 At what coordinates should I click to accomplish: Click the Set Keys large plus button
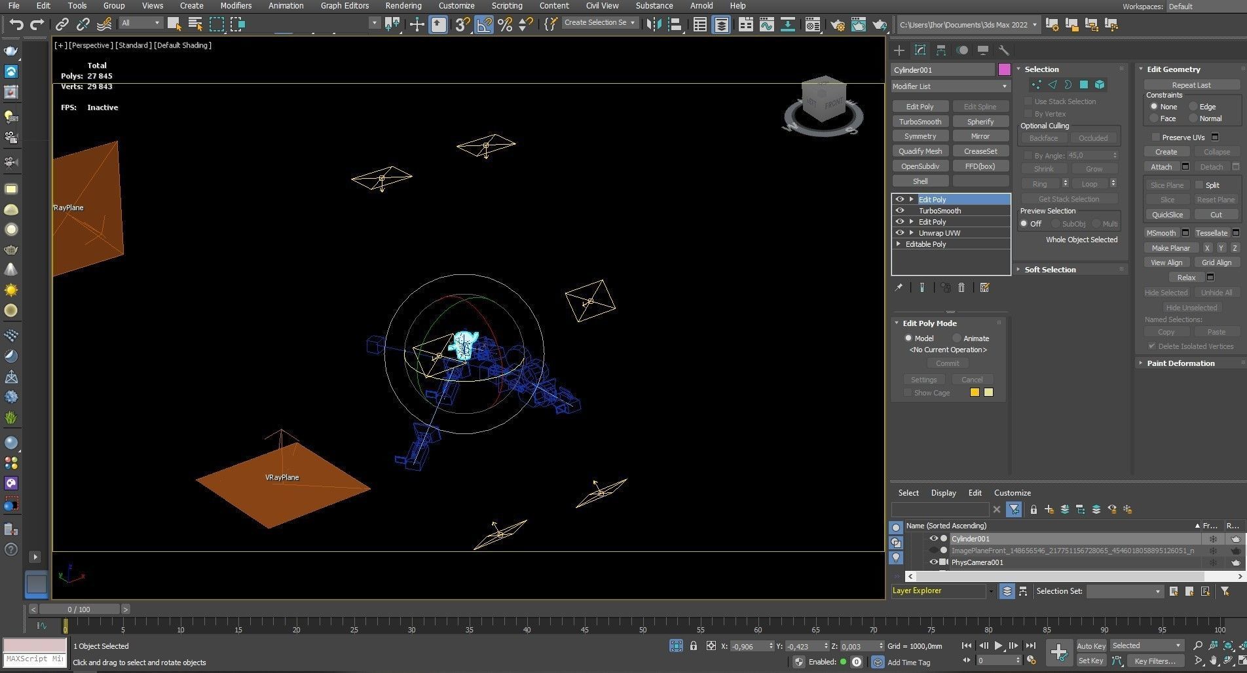(x=1058, y=652)
